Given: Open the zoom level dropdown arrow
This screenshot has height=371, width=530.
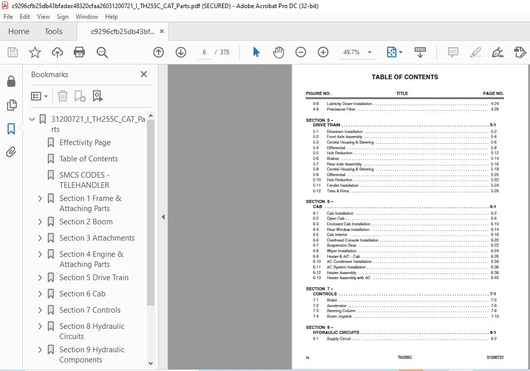Looking at the screenshot, I should point(369,52).
